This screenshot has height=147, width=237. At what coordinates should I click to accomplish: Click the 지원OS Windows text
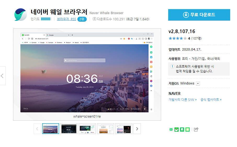coord(181,83)
